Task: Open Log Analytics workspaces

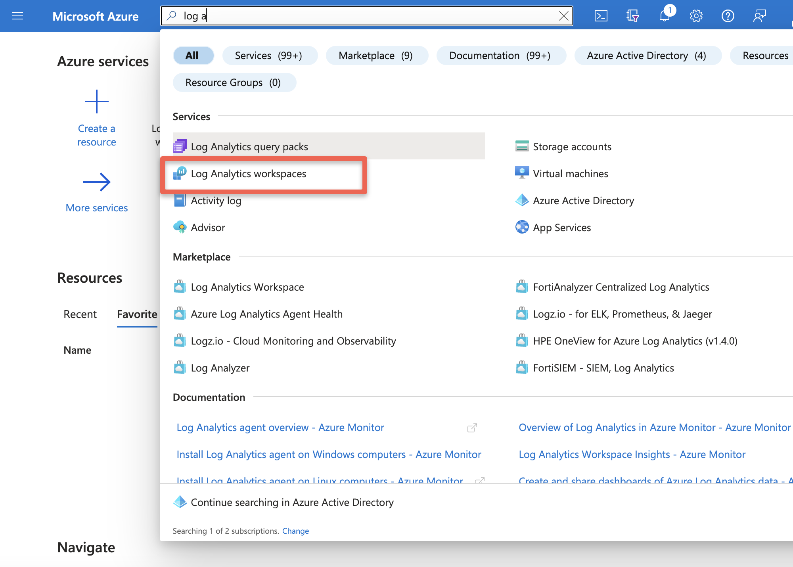Action: [248, 174]
